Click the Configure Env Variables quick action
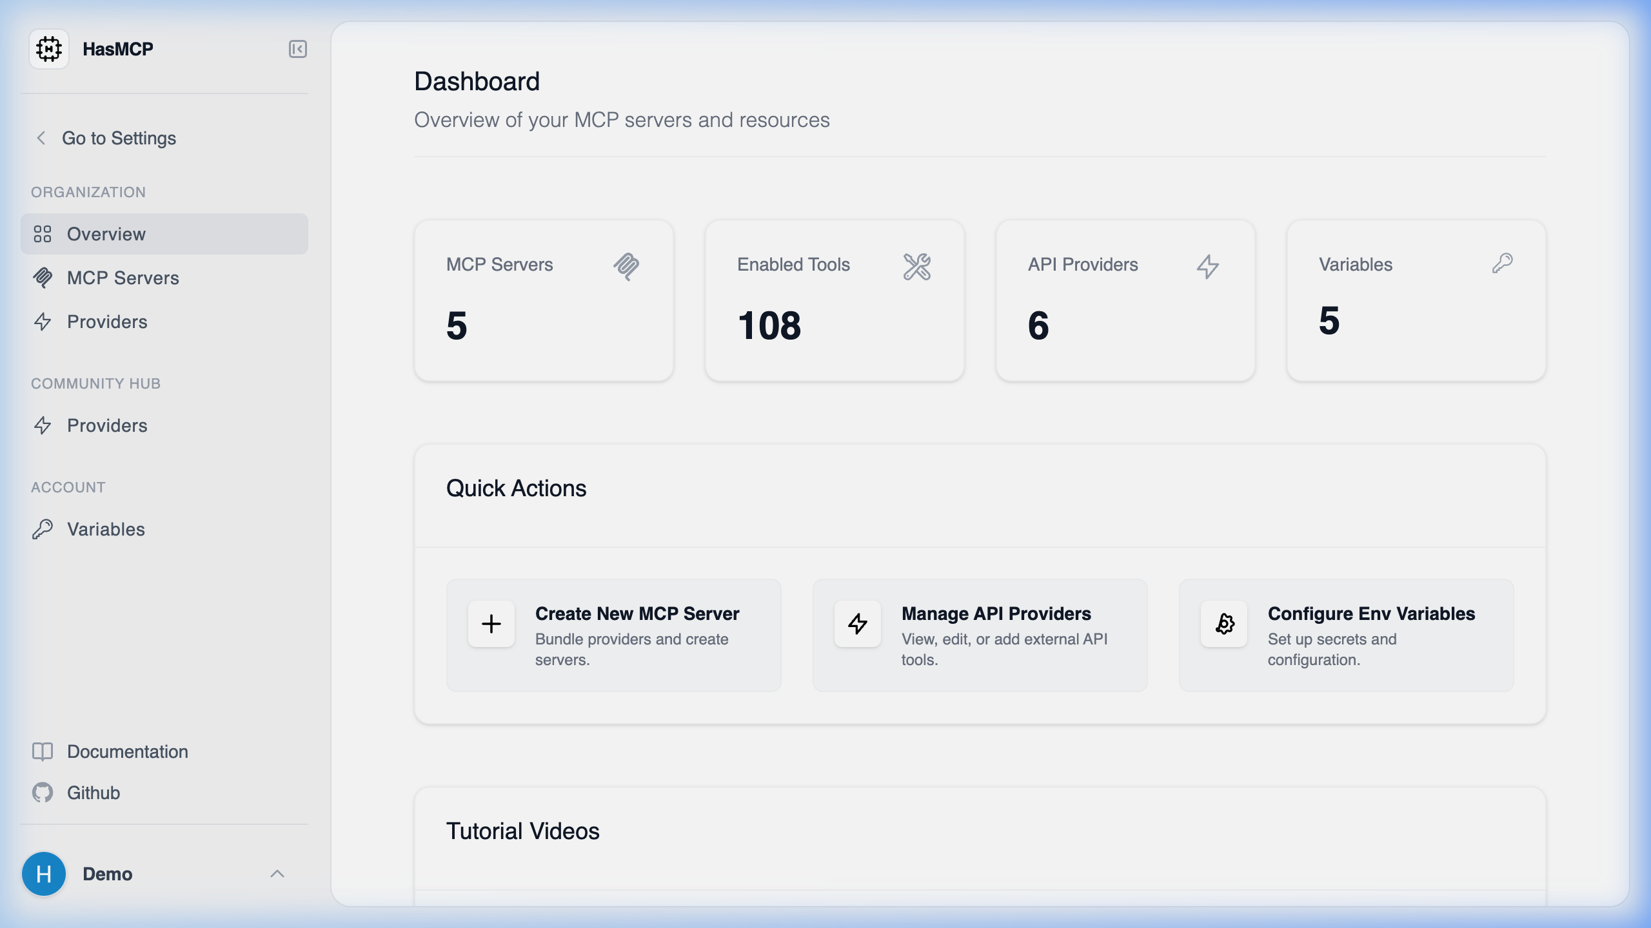 coord(1346,635)
